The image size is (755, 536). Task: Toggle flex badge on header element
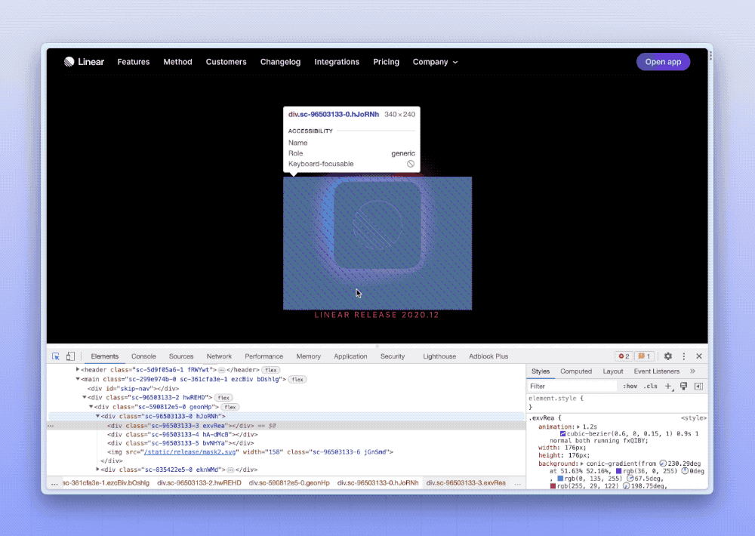tap(271, 370)
